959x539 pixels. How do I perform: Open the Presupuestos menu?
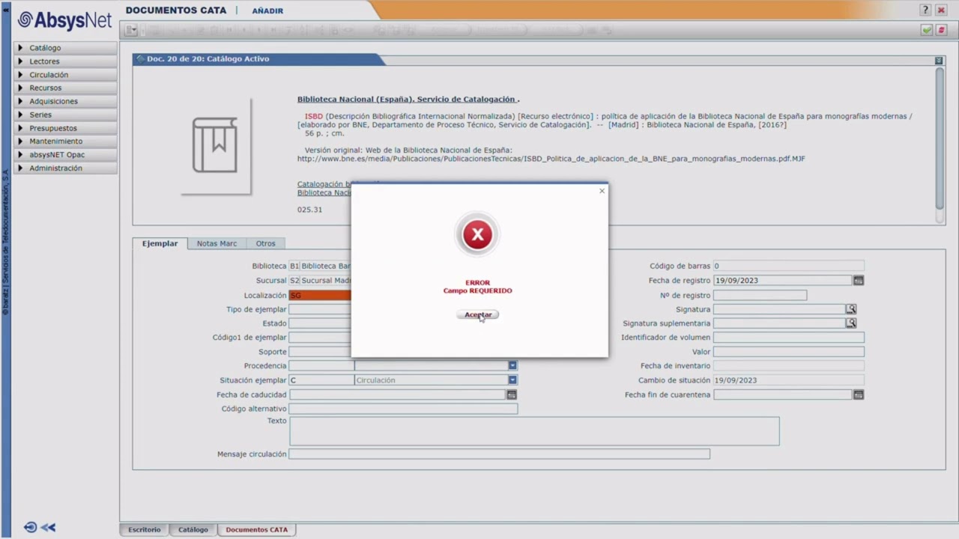pos(66,128)
